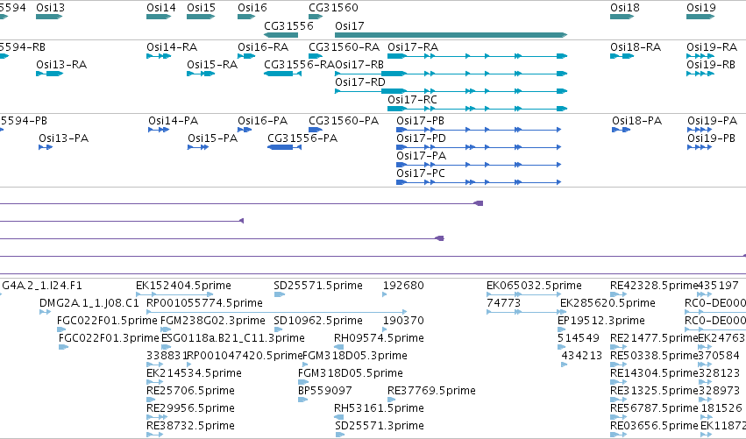Screen dimensions: 746x439
Task: Click EST 192680
Action: 385,295
